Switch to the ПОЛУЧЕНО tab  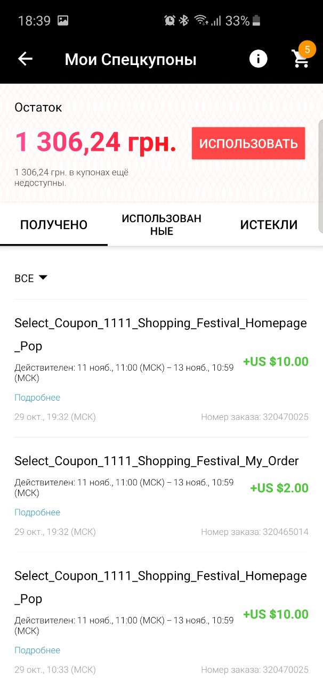click(54, 225)
